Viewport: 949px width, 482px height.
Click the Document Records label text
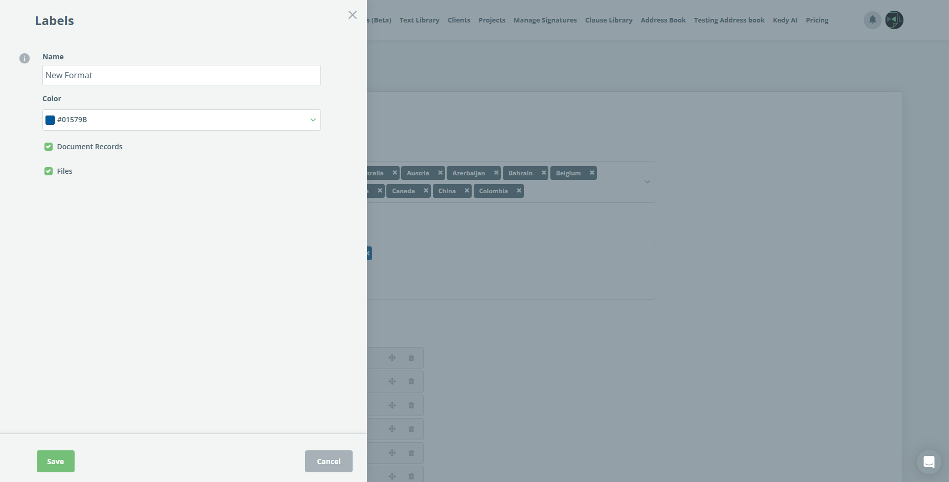90,147
